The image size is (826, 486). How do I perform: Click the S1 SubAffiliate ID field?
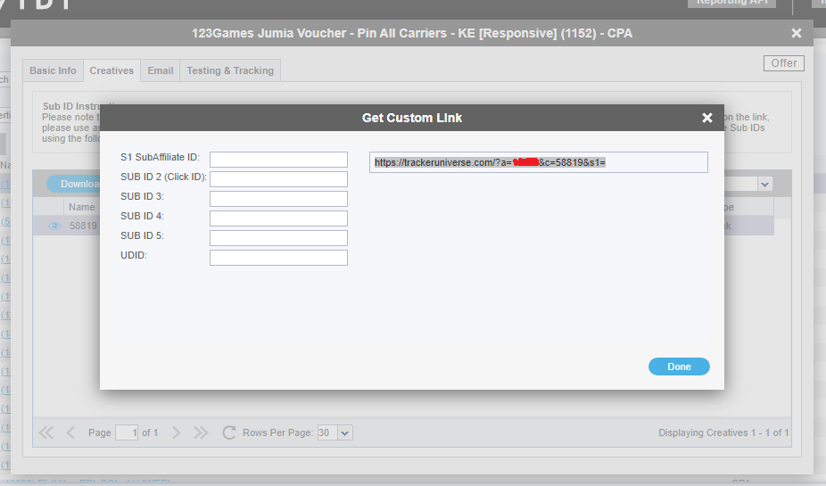(x=278, y=160)
